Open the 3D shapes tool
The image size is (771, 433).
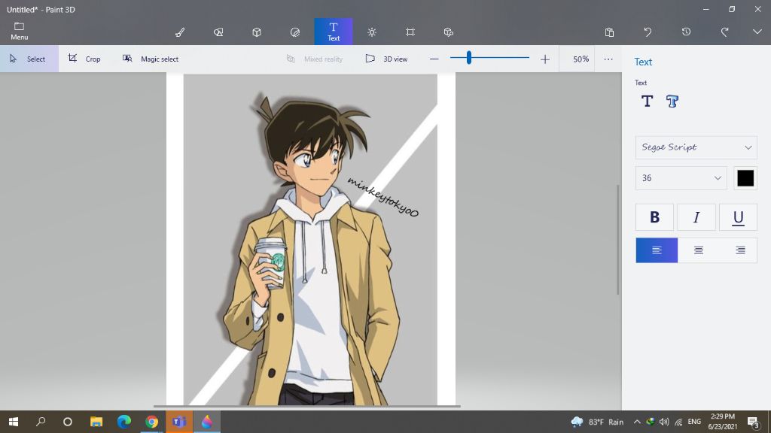coord(257,32)
